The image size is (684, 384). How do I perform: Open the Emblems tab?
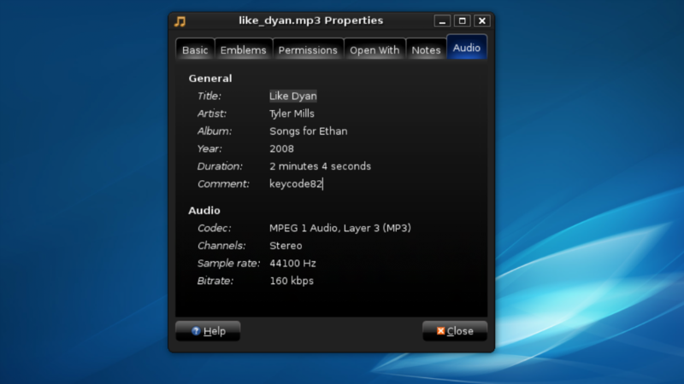coord(243,50)
